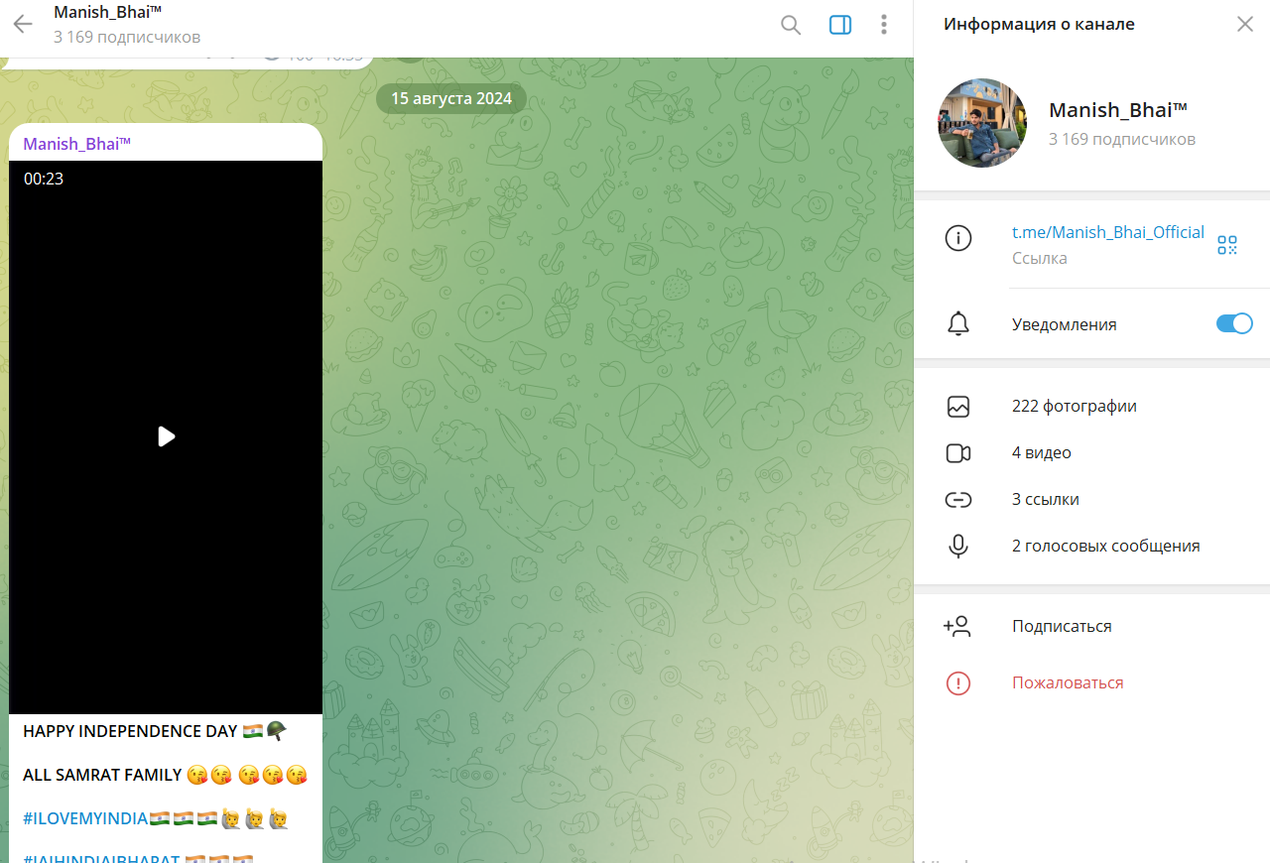Viewport: 1270px width, 863px height.
Task: Go back using the arrow icon
Action: click(x=23, y=25)
